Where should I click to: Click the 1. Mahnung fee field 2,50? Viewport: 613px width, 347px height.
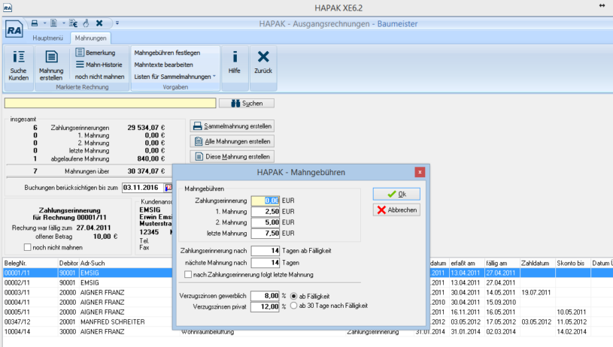265,211
